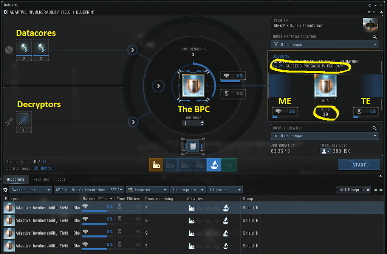
Task: Open the Assorted dropdown
Action: (x=147, y=190)
